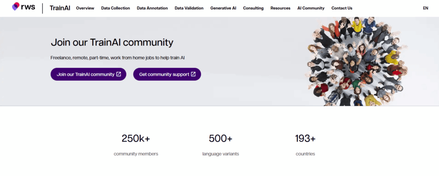The height and width of the screenshot is (176, 439).
Task: Select Data Validation in the nav bar
Action: (189, 8)
